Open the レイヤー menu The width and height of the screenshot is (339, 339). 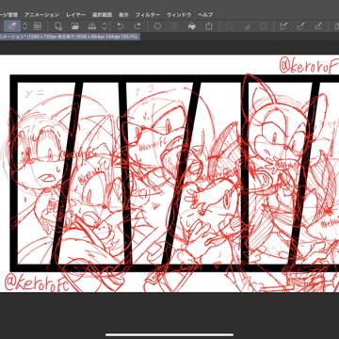[x=75, y=15]
